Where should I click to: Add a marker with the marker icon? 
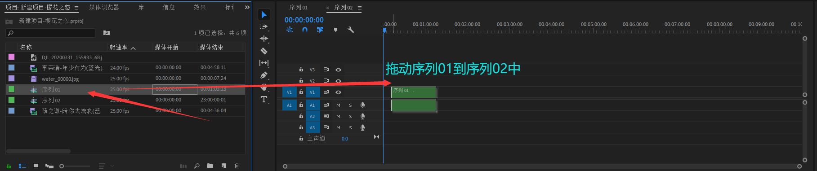335,30
